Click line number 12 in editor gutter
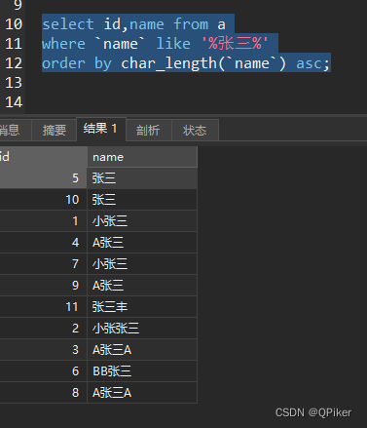The image size is (367, 428). coord(14,63)
